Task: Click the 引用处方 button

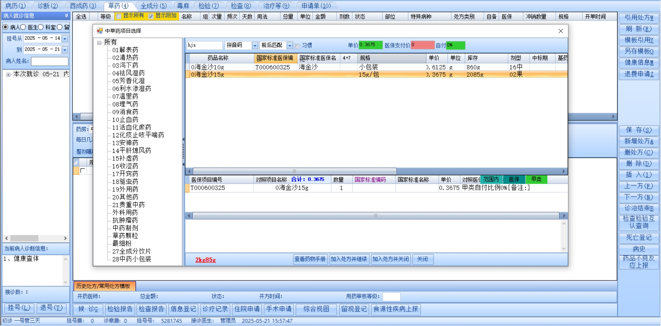Action: [x=639, y=18]
